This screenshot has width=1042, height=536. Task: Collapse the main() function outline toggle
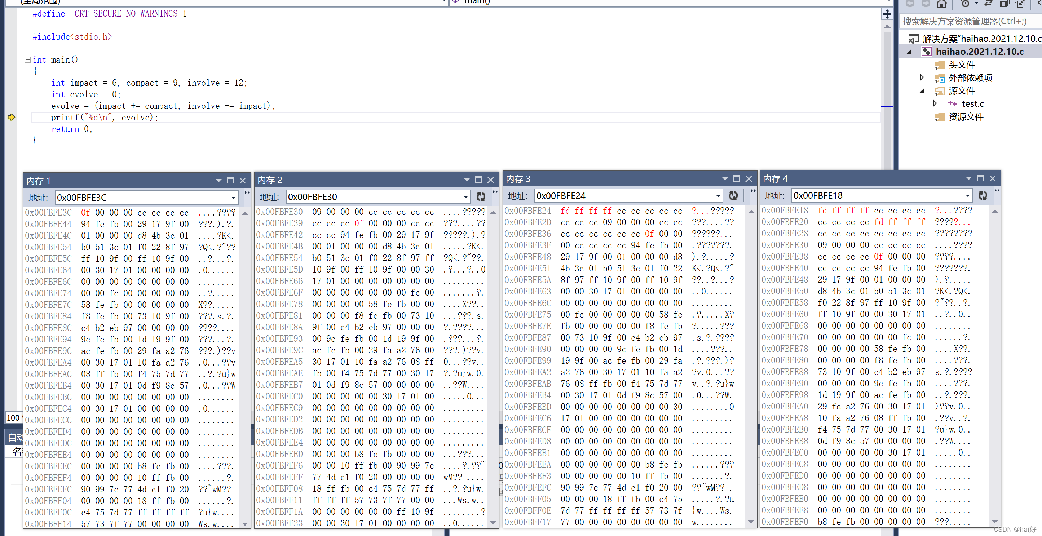28,60
